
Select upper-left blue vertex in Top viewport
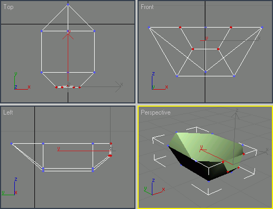(x=42, y=31)
